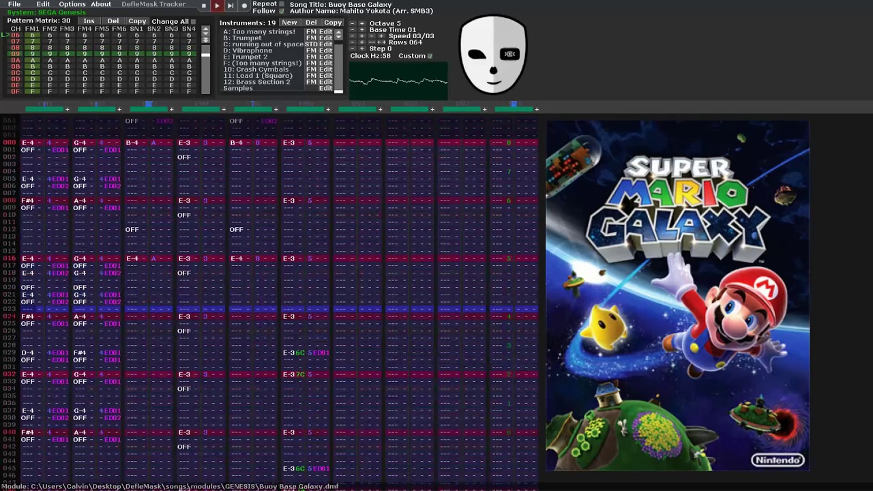
Task: Open the About menu
Action: click(101, 4)
